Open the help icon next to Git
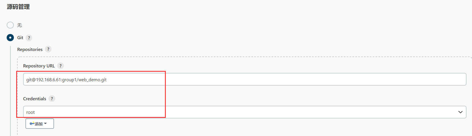The width and height of the screenshot is (472, 136). (x=29, y=38)
